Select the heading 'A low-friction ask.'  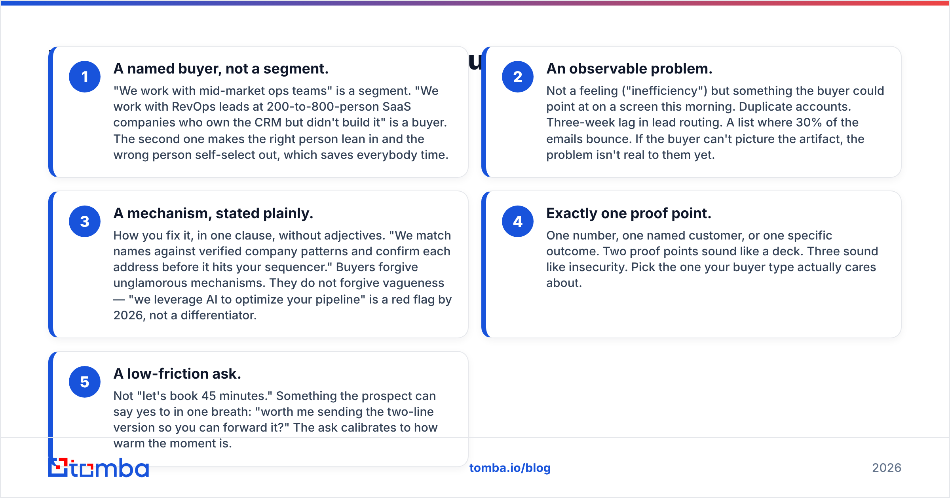[177, 374]
